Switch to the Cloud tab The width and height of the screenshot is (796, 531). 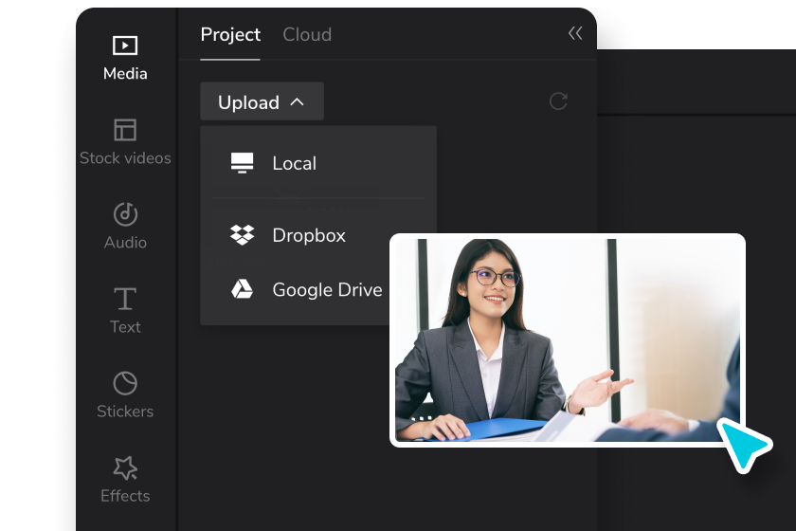[x=307, y=35]
